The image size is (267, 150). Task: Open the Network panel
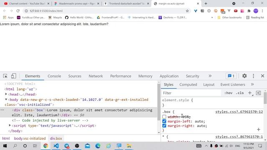(x=96, y=76)
